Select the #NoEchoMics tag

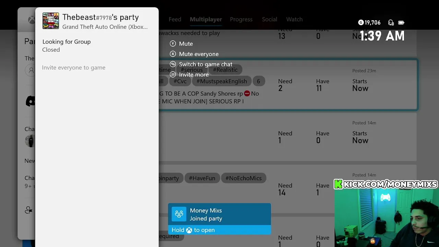click(244, 178)
